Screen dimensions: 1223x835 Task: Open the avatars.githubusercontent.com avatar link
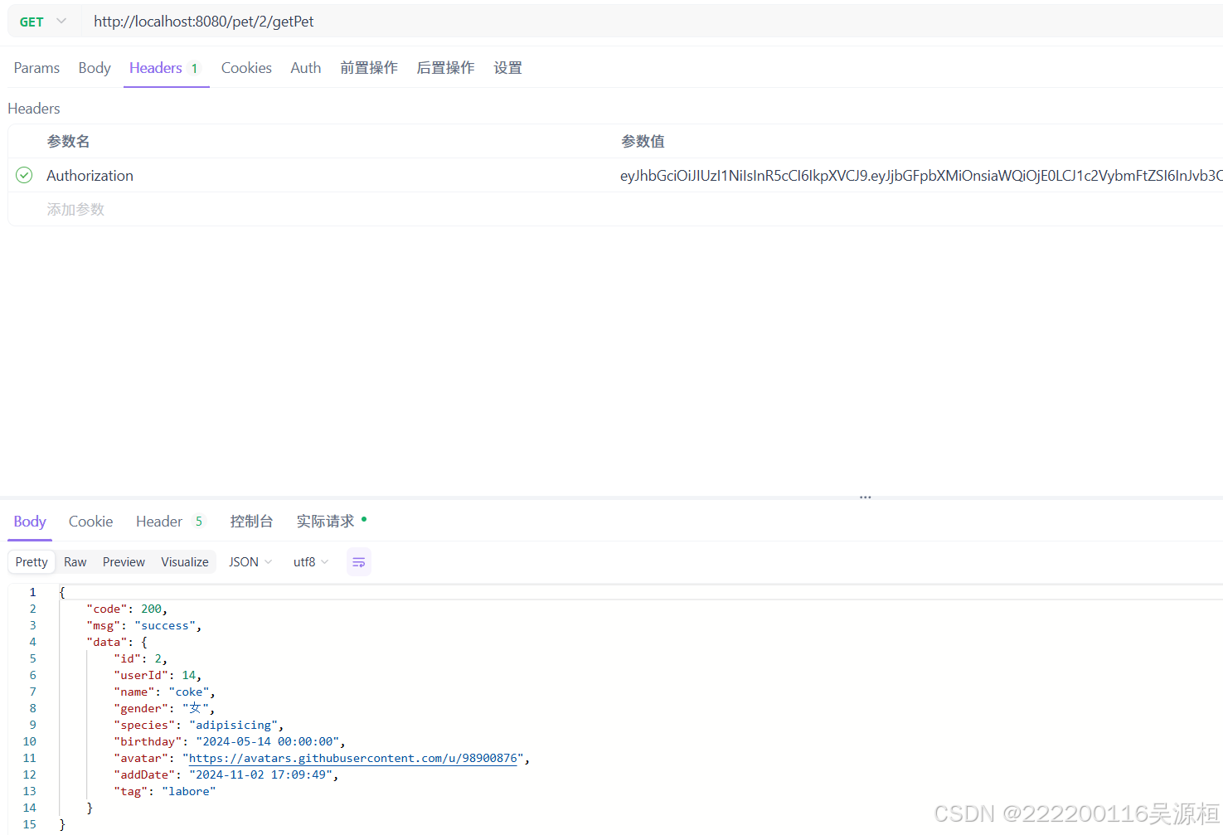pyautogui.click(x=353, y=759)
